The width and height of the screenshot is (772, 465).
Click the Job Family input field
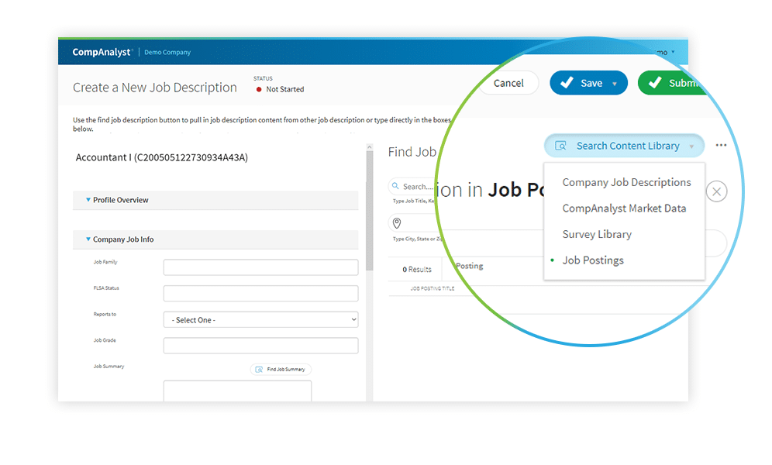[x=261, y=267]
